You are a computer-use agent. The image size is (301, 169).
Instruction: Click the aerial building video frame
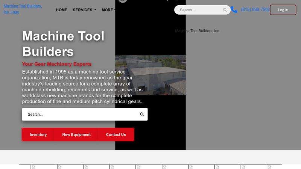150,75
